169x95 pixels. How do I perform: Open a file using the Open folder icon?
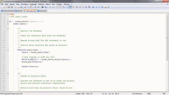pyautogui.click(x=6, y=7)
